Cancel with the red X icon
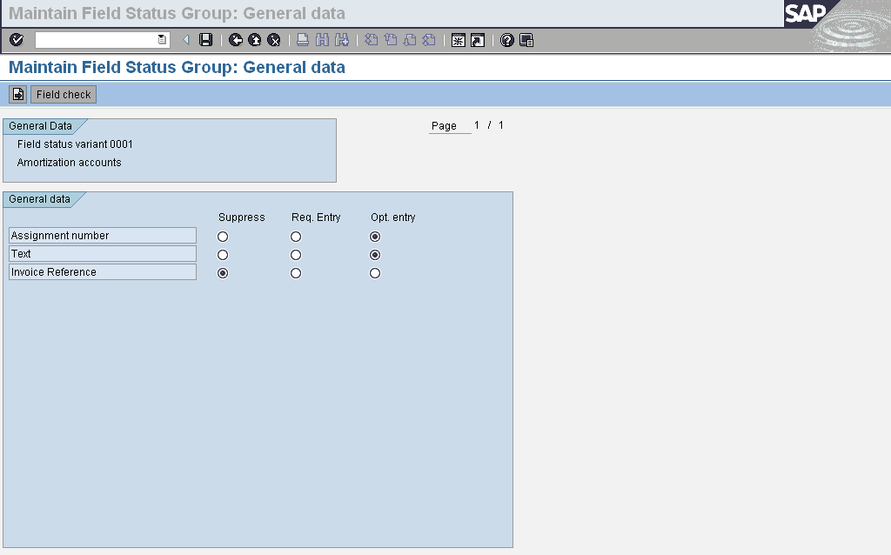Image resolution: width=891 pixels, height=555 pixels. click(x=274, y=40)
